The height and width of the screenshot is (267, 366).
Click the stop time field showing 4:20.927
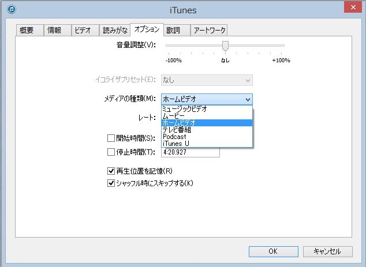191,152
